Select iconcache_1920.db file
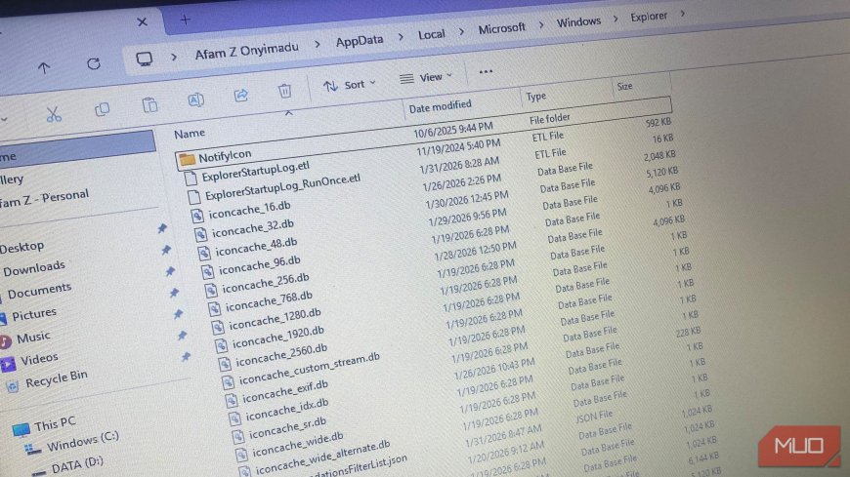This screenshot has width=850, height=477. click(277, 338)
